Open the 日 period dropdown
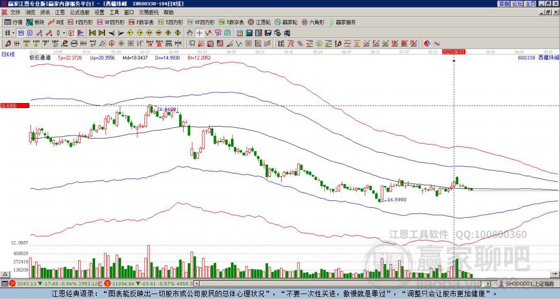The image size is (560, 299). pyautogui.click(x=10, y=33)
